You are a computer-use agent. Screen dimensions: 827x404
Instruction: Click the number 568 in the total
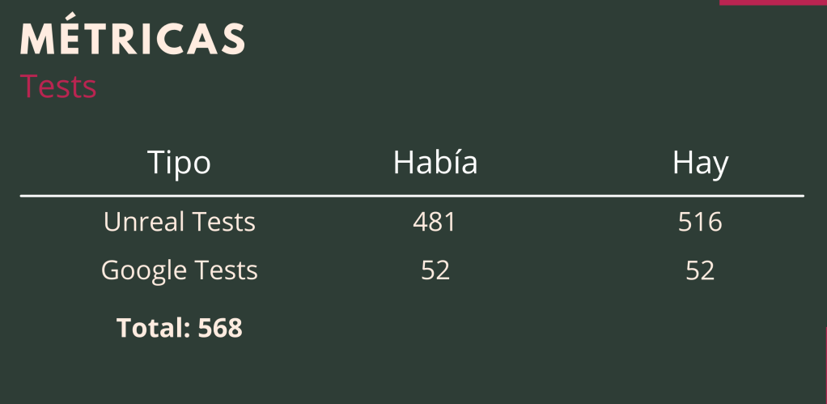(x=220, y=328)
